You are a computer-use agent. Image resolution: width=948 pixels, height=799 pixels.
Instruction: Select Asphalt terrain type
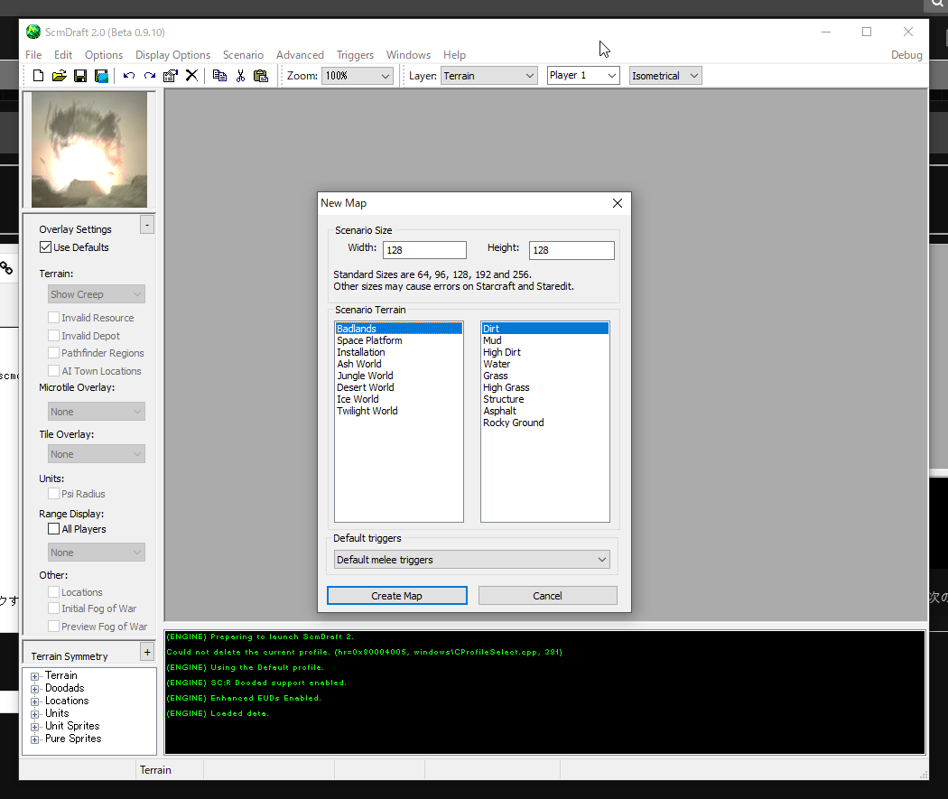point(545,411)
